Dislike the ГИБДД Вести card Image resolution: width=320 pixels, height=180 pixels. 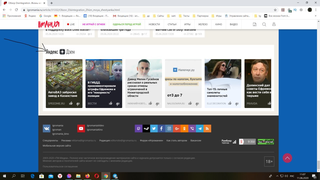[x=118, y=104]
